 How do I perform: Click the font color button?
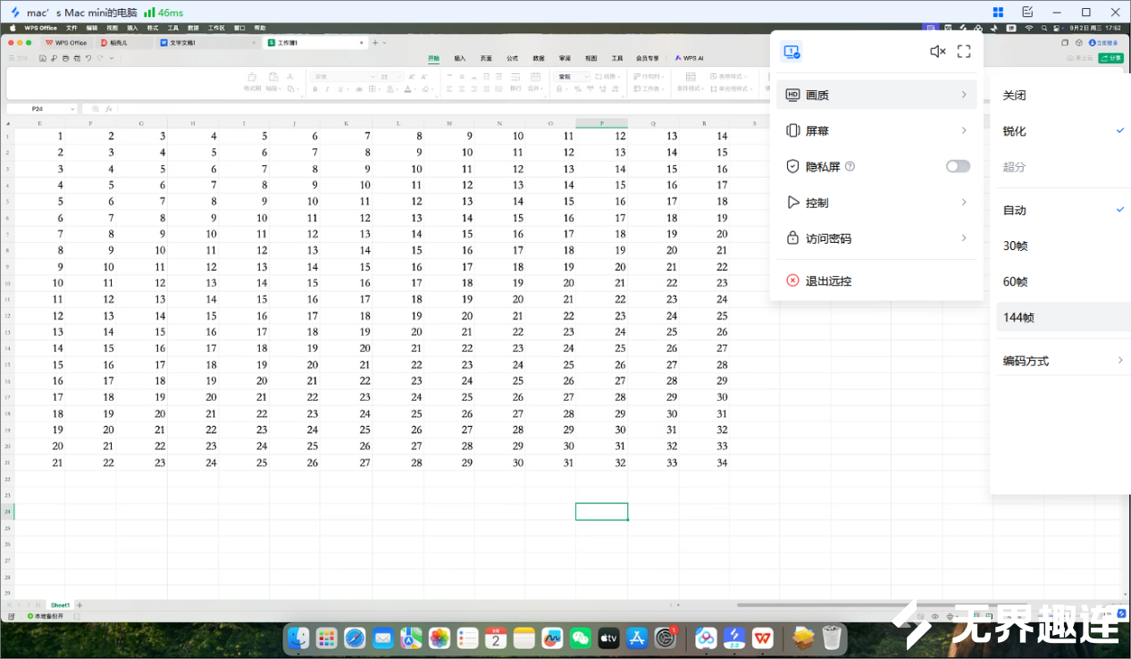(407, 89)
